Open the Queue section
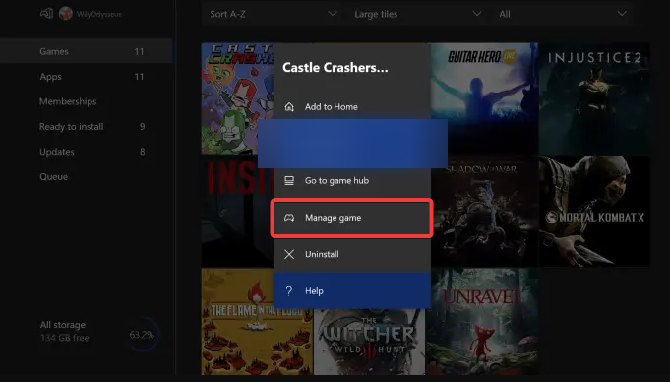Screen dimensions: 670x382 tap(87, 176)
